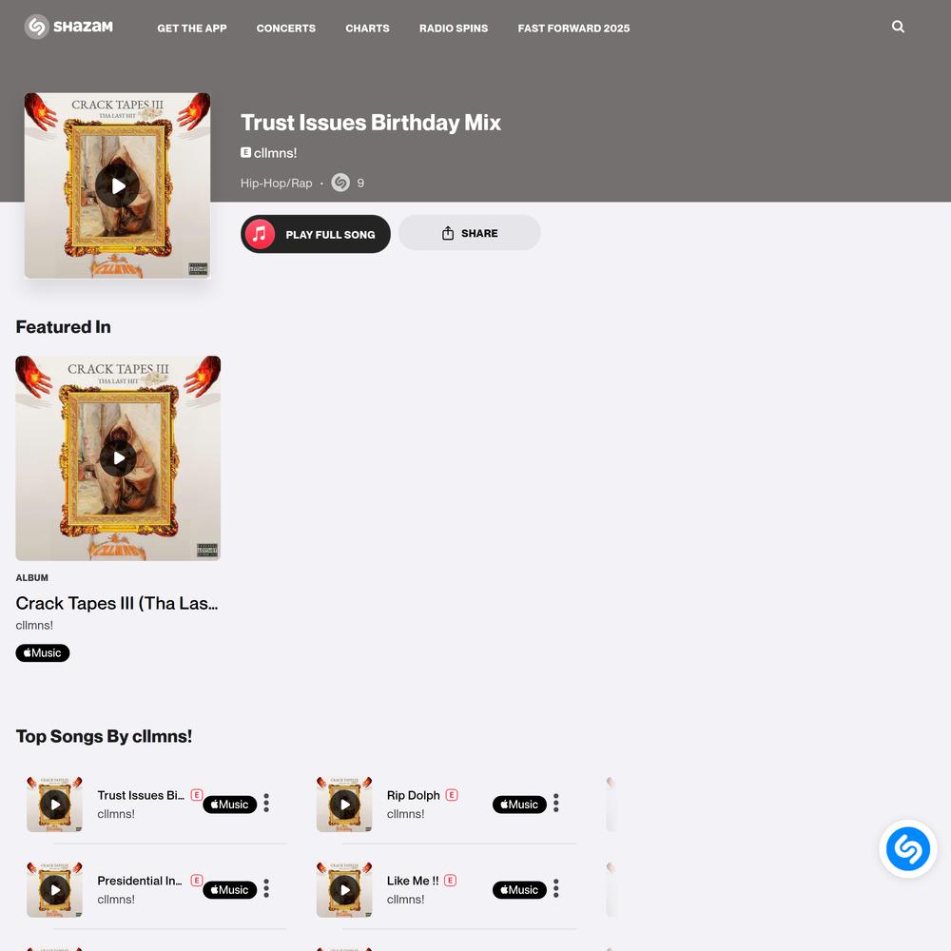
Task: Open more options for Presidential song
Action: coord(266,888)
